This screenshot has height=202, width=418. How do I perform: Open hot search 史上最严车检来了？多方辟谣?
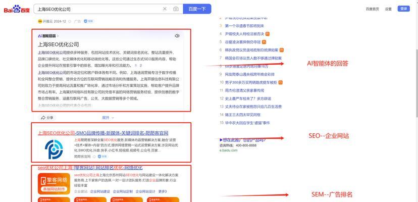click(248, 98)
